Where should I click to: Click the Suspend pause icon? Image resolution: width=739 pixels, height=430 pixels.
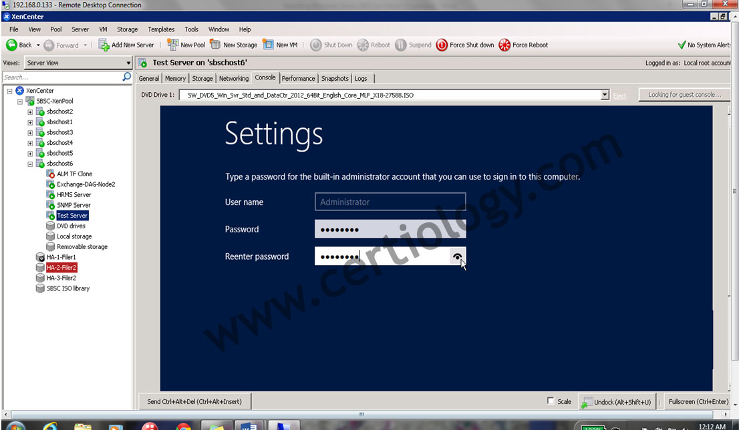coord(401,45)
